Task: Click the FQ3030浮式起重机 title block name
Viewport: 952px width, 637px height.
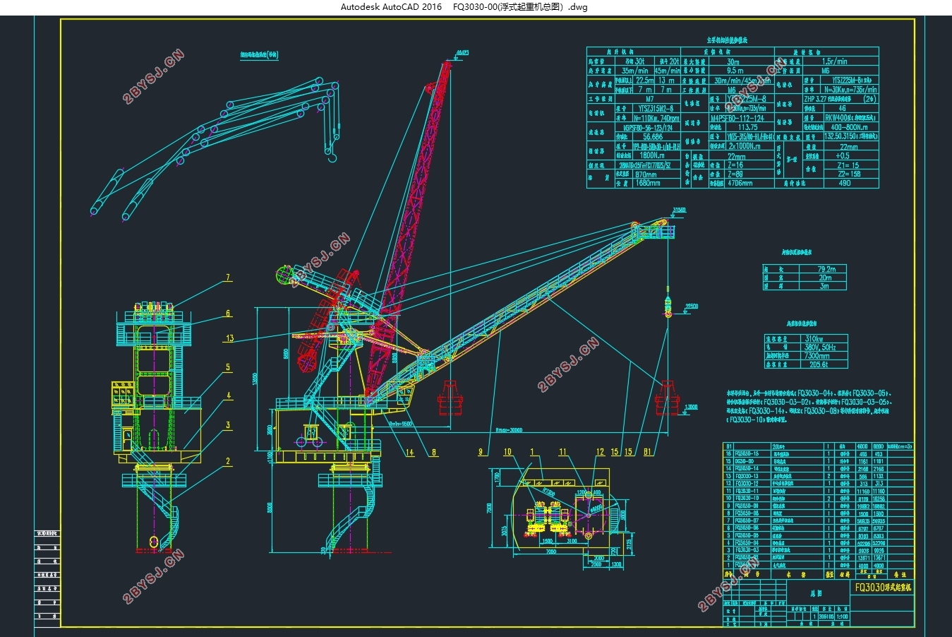Action: click(883, 588)
